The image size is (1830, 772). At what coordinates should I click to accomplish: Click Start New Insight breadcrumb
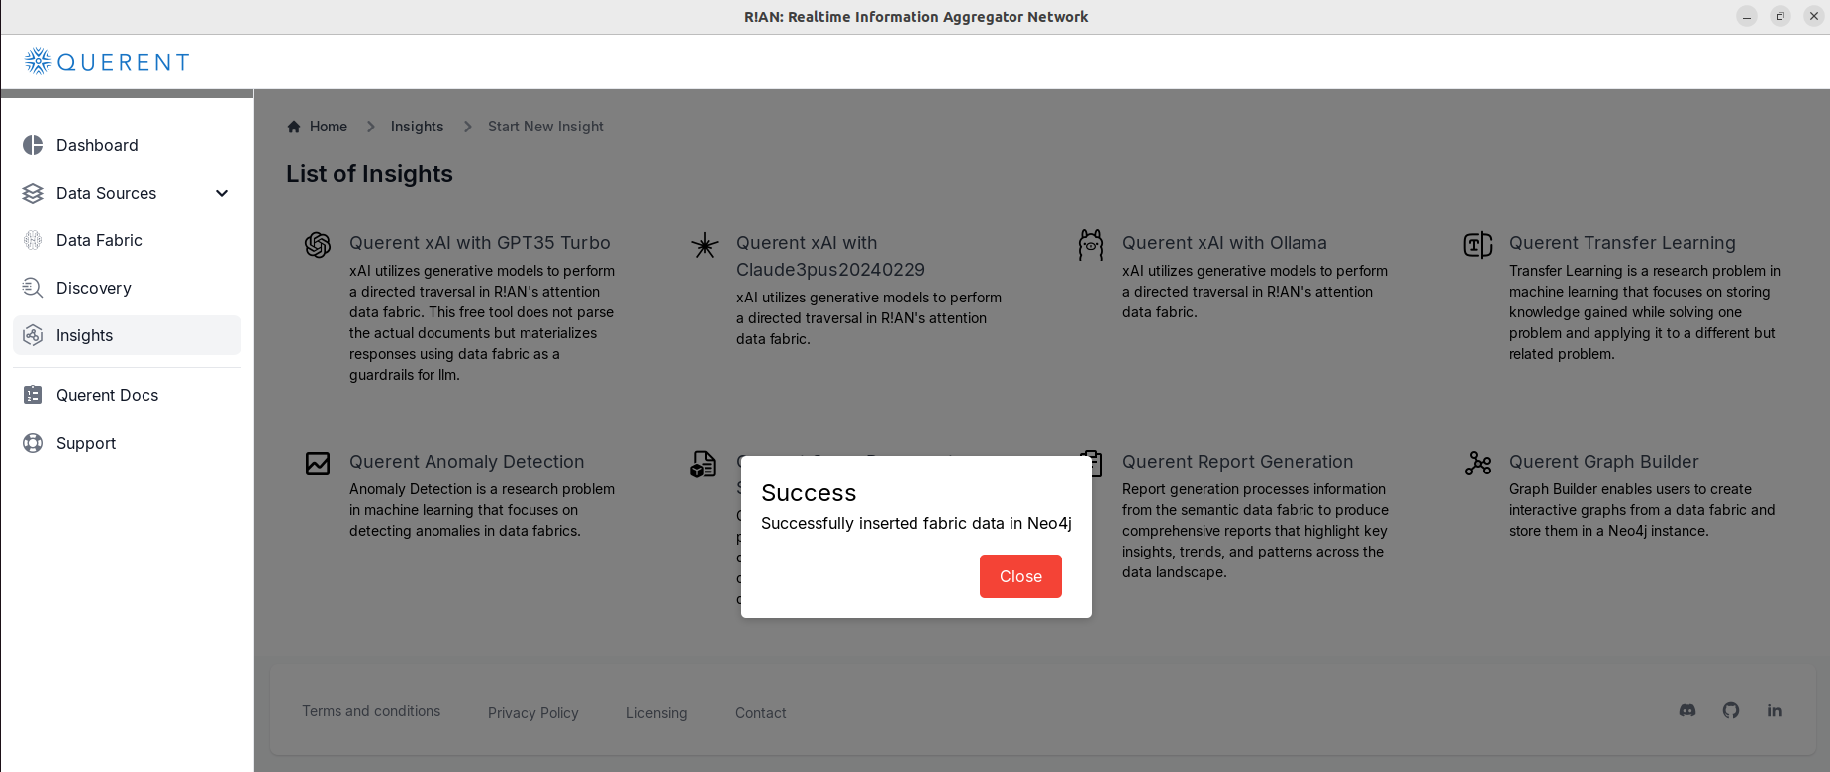[545, 127]
